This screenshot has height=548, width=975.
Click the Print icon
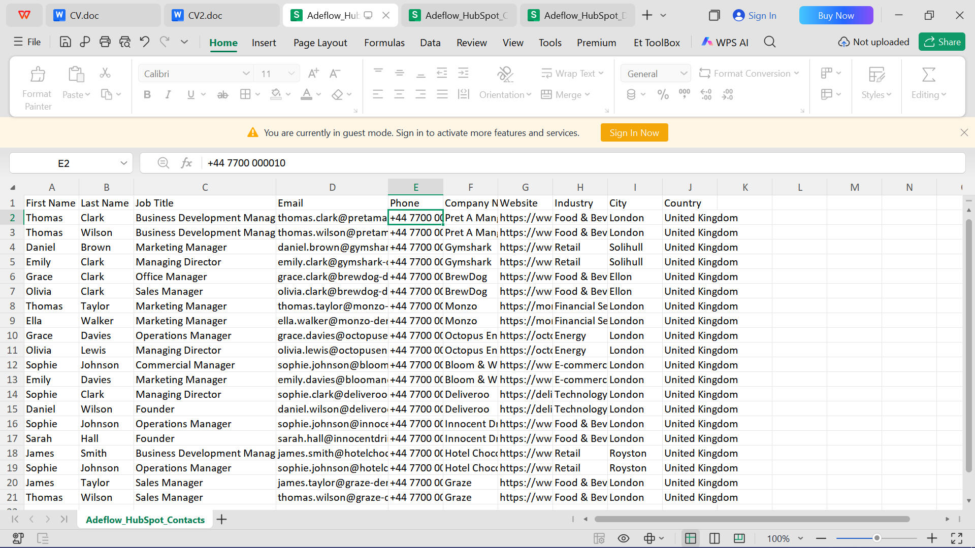pos(105,42)
